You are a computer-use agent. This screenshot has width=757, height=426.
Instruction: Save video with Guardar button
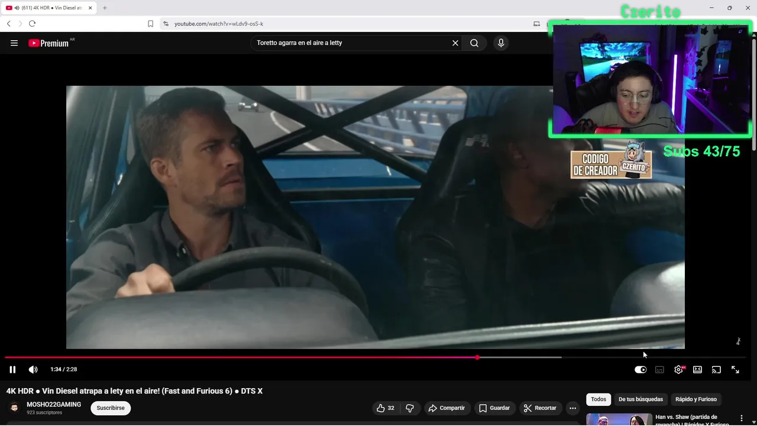494,408
